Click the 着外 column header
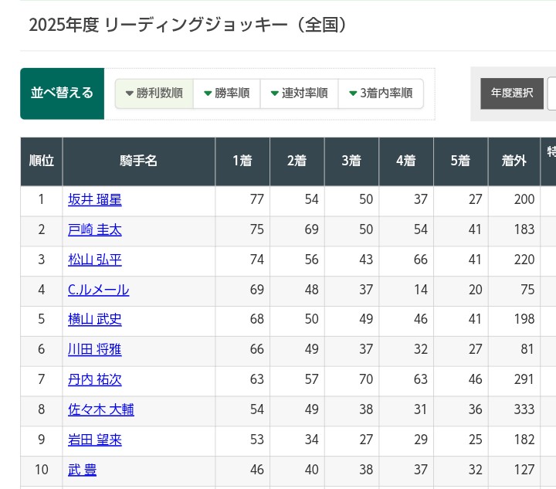 514,161
